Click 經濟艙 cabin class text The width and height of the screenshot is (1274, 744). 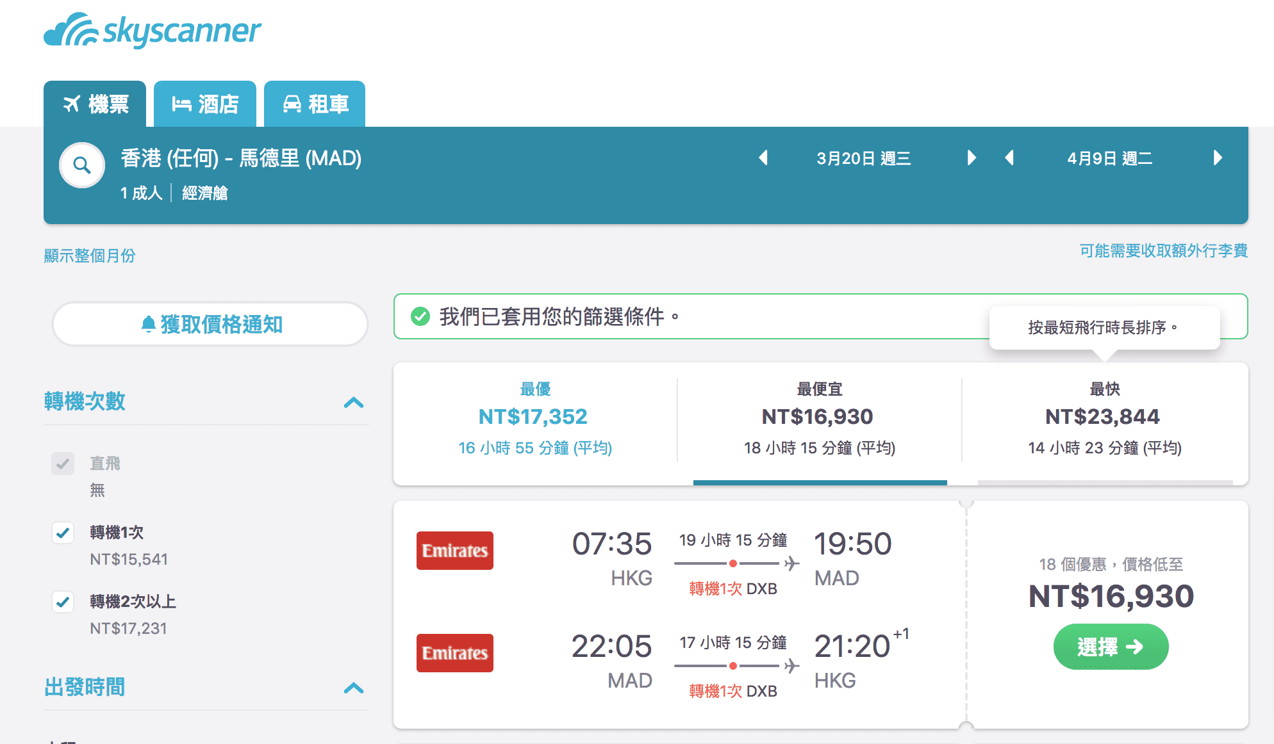tap(205, 193)
